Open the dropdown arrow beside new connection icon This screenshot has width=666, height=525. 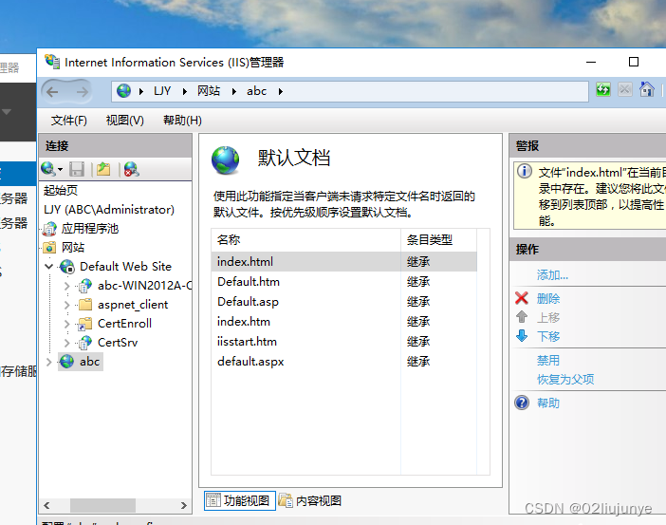pyautogui.click(x=61, y=170)
